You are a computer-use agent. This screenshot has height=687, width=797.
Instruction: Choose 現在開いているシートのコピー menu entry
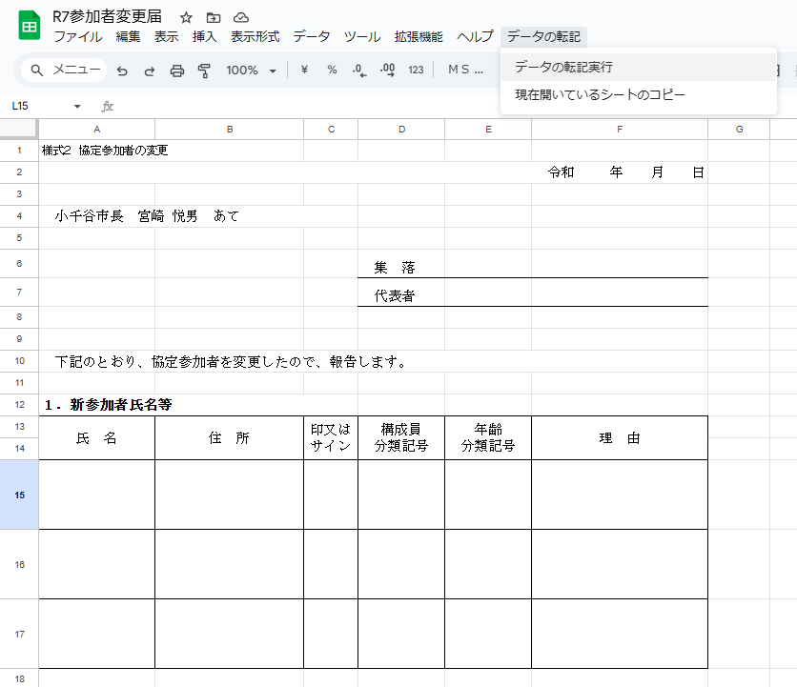point(639,94)
